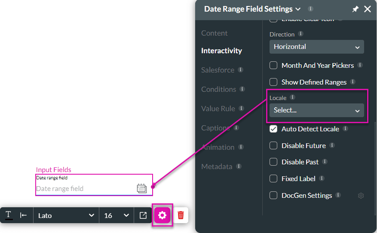This screenshot has width=377, height=233.
Task: Click into the Date range field input
Action: pyautogui.click(x=84, y=189)
